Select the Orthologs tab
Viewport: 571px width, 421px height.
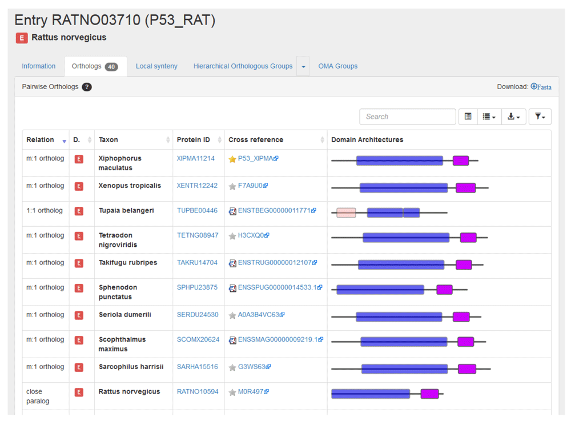click(95, 66)
